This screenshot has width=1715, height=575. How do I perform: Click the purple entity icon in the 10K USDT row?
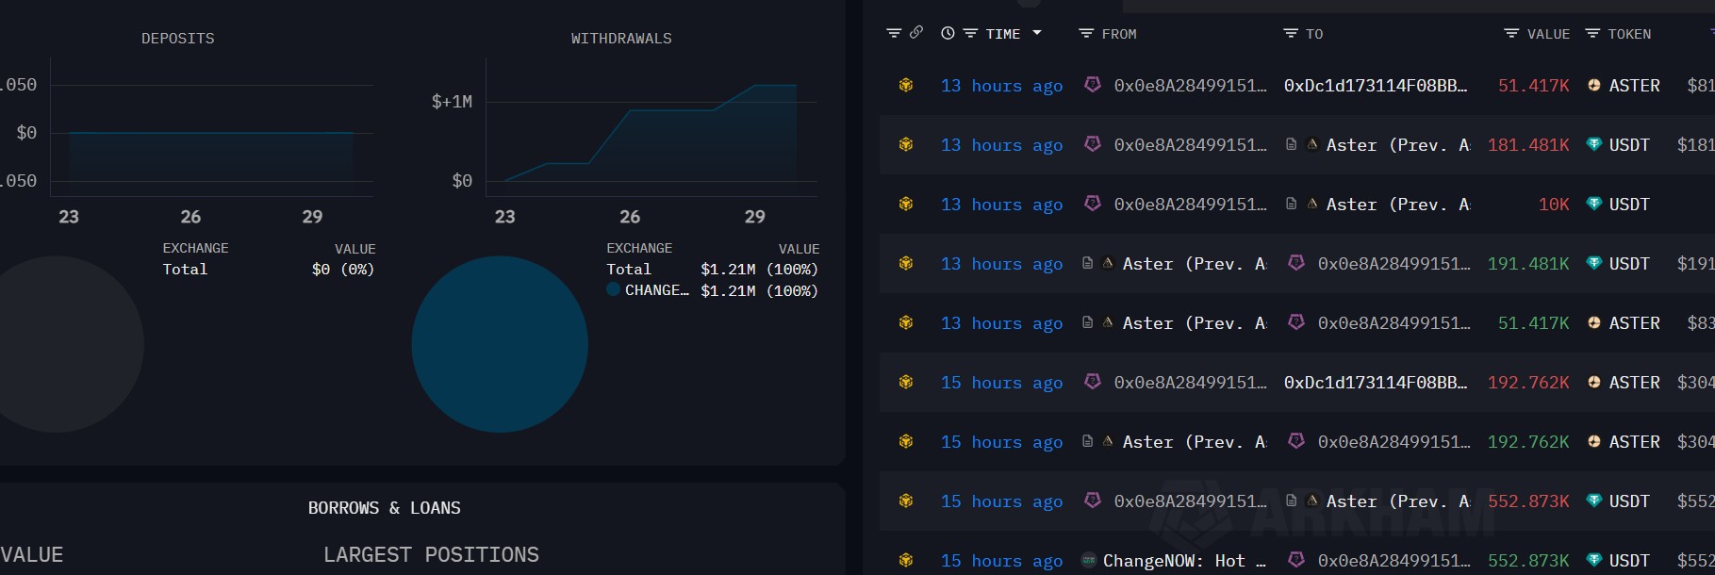[x=1093, y=203]
